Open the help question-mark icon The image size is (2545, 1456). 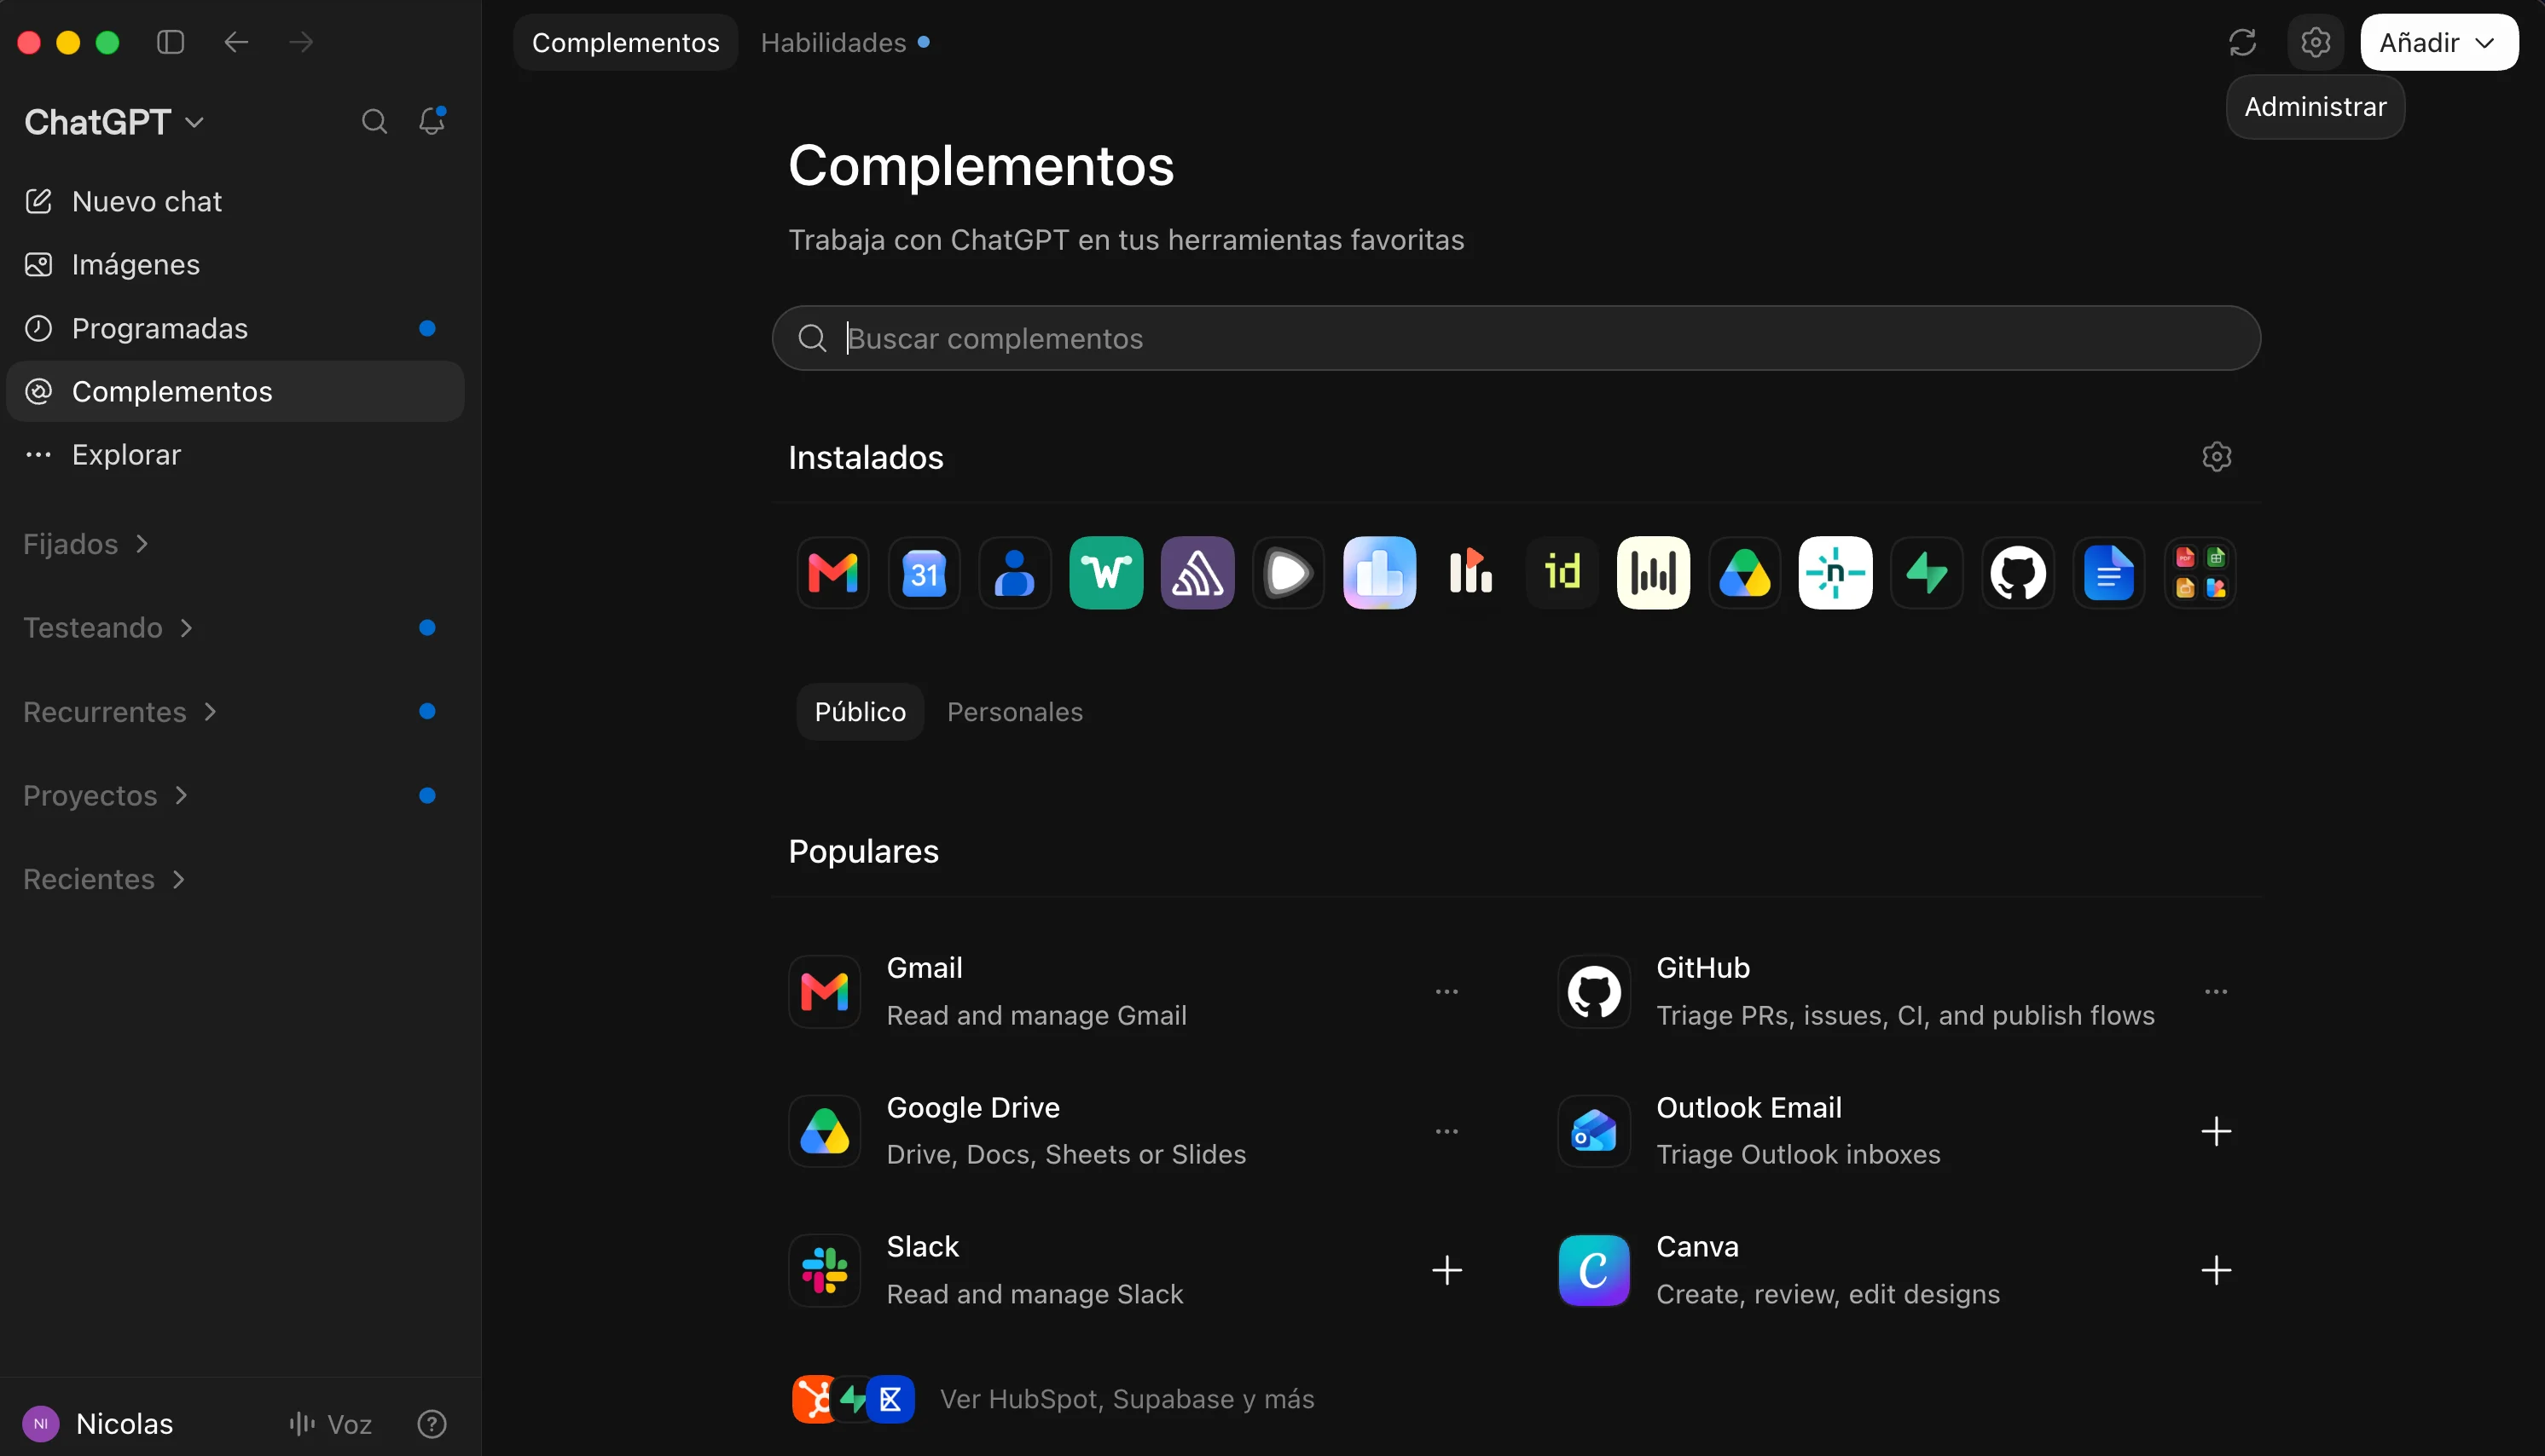tap(432, 1424)
